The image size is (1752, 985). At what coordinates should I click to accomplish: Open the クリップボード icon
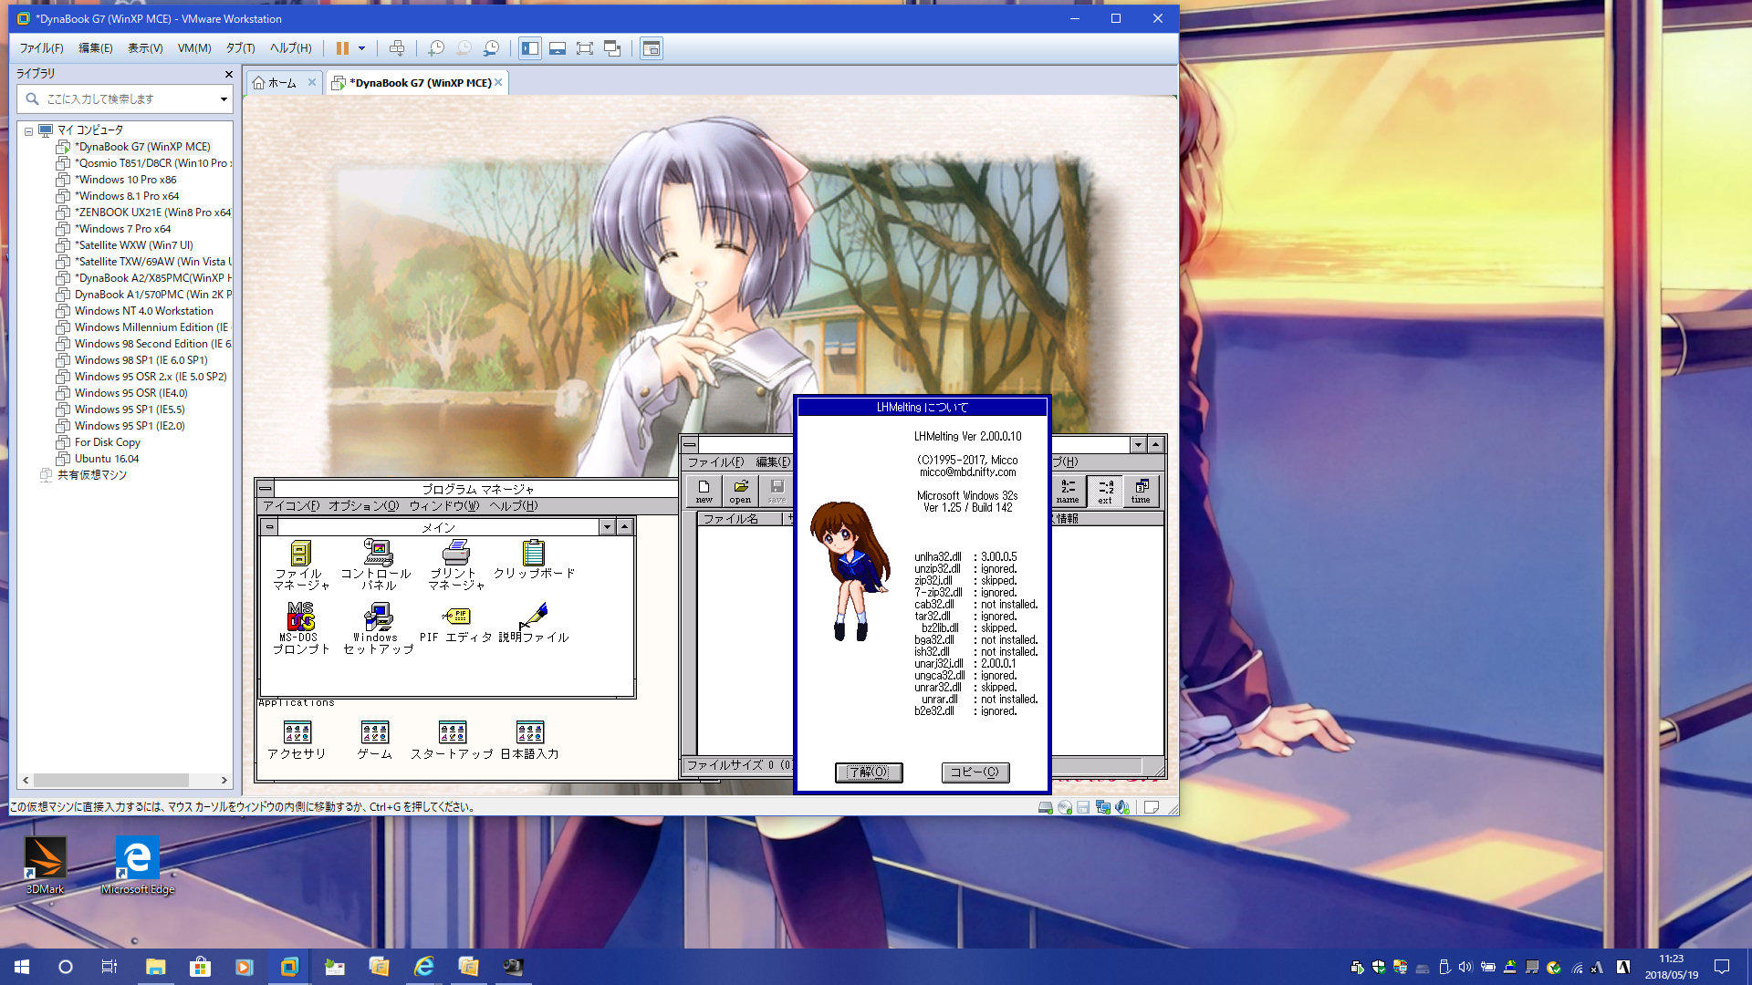[x=534, y=559]
